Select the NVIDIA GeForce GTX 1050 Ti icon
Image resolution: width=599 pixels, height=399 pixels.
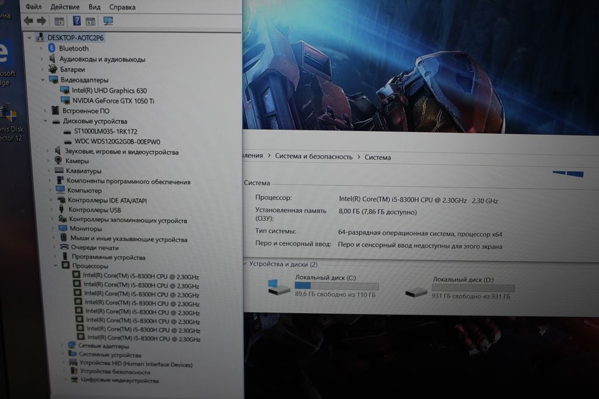(66, 100)
